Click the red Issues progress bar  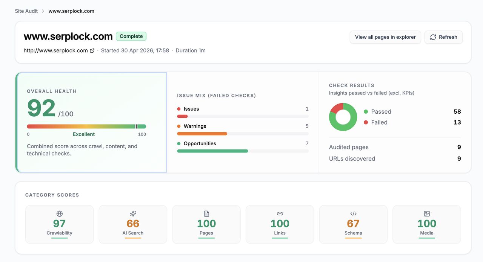[x=182, y=116]
